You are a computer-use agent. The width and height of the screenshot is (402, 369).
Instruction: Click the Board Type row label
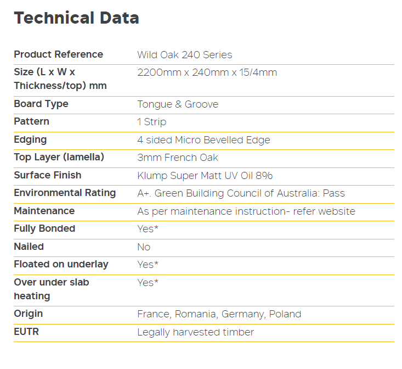pyautogui.click(x=41, y=104)
